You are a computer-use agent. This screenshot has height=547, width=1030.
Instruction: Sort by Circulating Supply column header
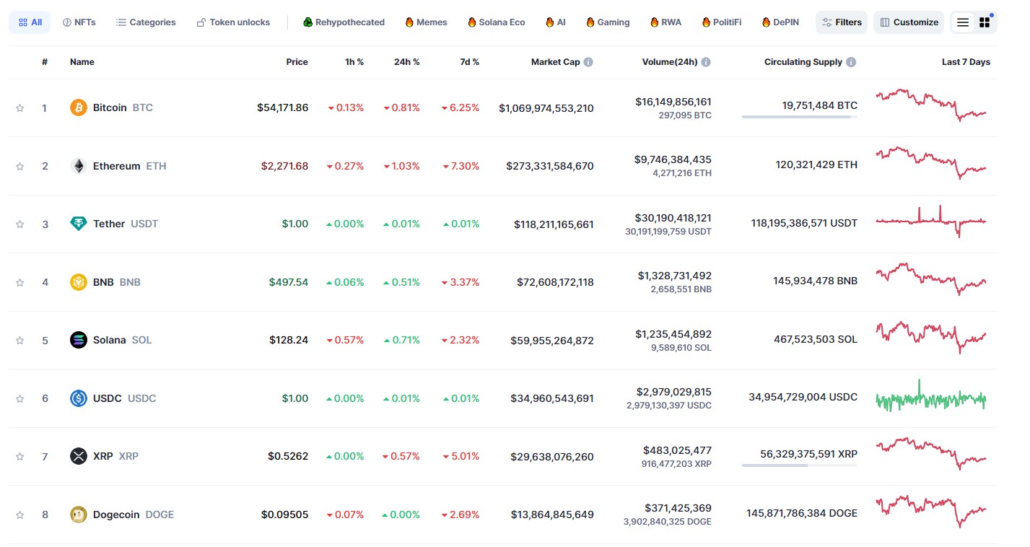[x=803, y=62]
